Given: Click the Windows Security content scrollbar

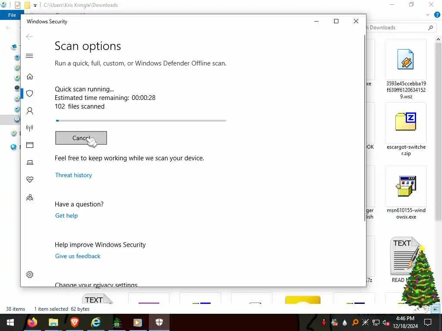Looking at the screenshot, I should (365, 128).
